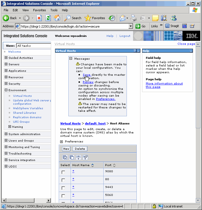Tick checkbox for port 9080 row
202x210 pixels.
point(63,172)
